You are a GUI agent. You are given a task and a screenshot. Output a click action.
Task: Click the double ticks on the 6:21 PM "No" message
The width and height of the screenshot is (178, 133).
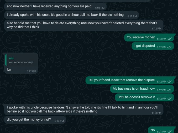(x=169, y=131)
